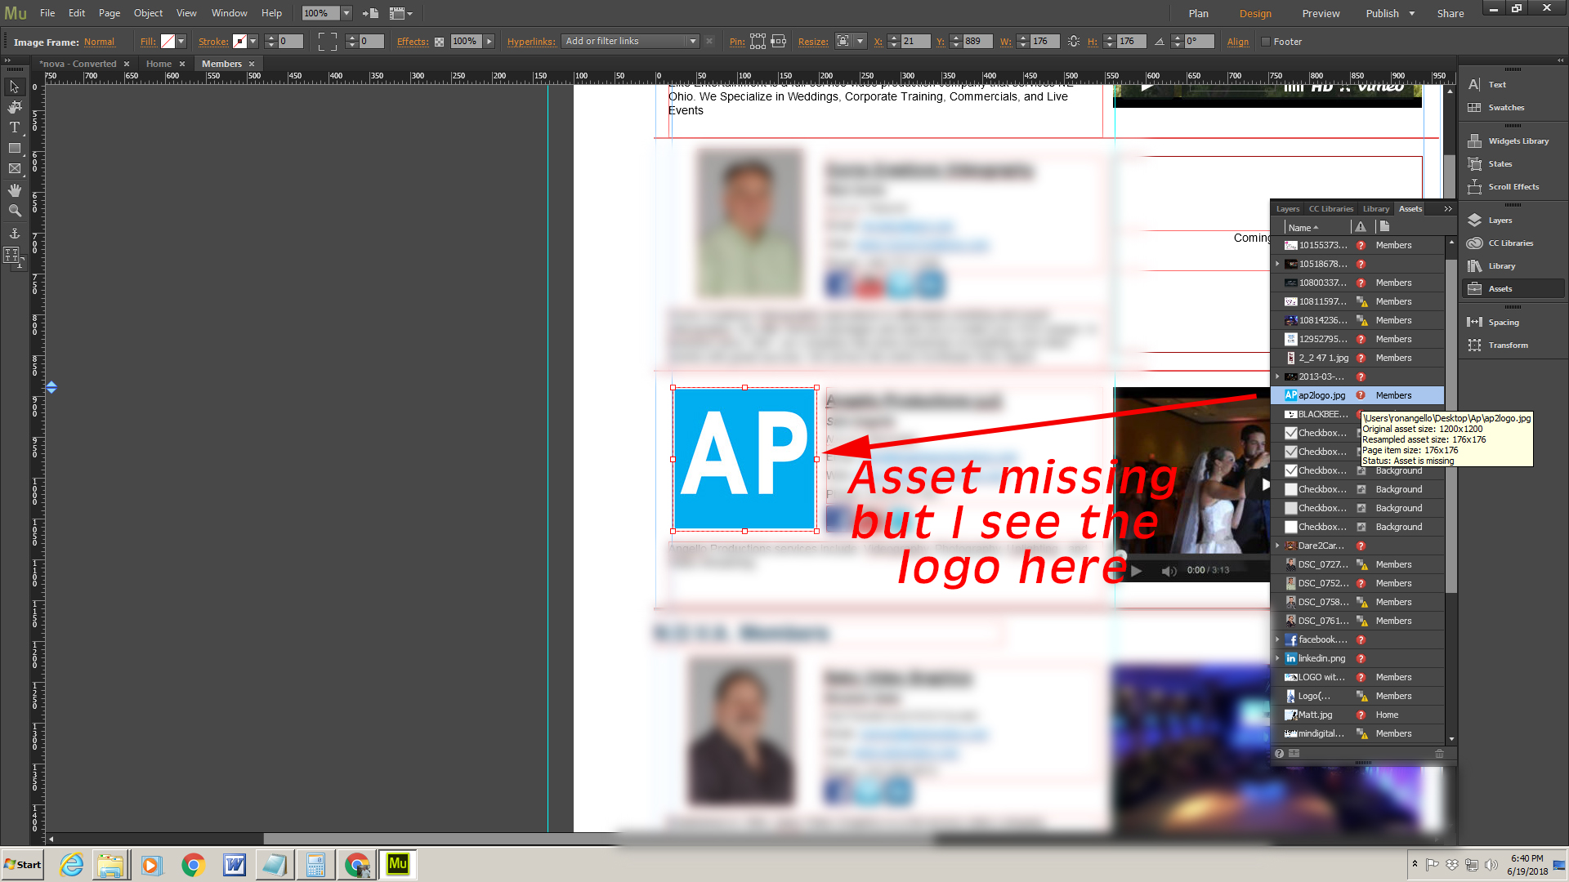Open the Window menu

click(229, 13)
